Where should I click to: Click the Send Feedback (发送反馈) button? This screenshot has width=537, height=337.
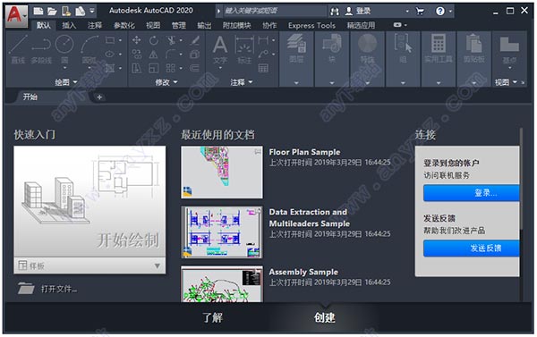pos(472,248)
